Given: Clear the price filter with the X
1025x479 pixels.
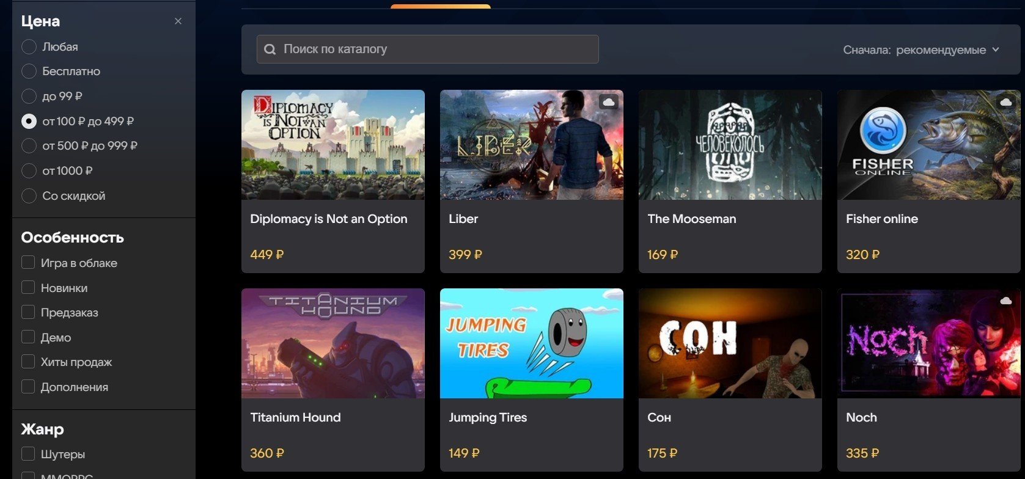Looking at the screenshot, I should click(178, 21).
